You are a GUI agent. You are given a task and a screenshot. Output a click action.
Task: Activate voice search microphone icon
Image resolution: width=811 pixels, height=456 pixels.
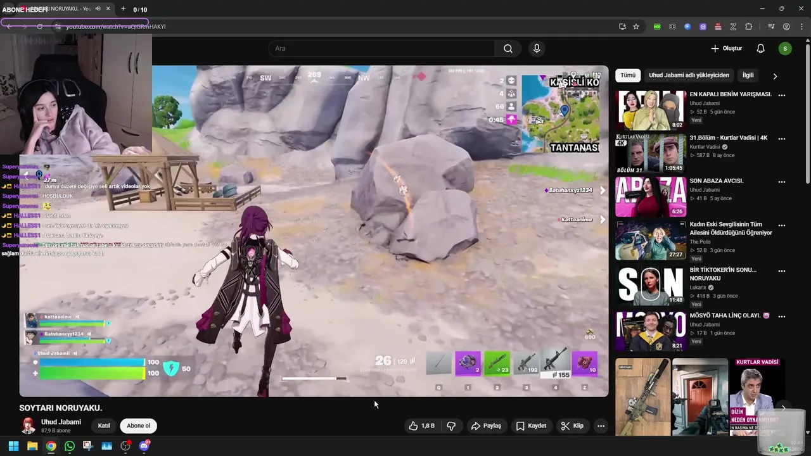[537, 49]
